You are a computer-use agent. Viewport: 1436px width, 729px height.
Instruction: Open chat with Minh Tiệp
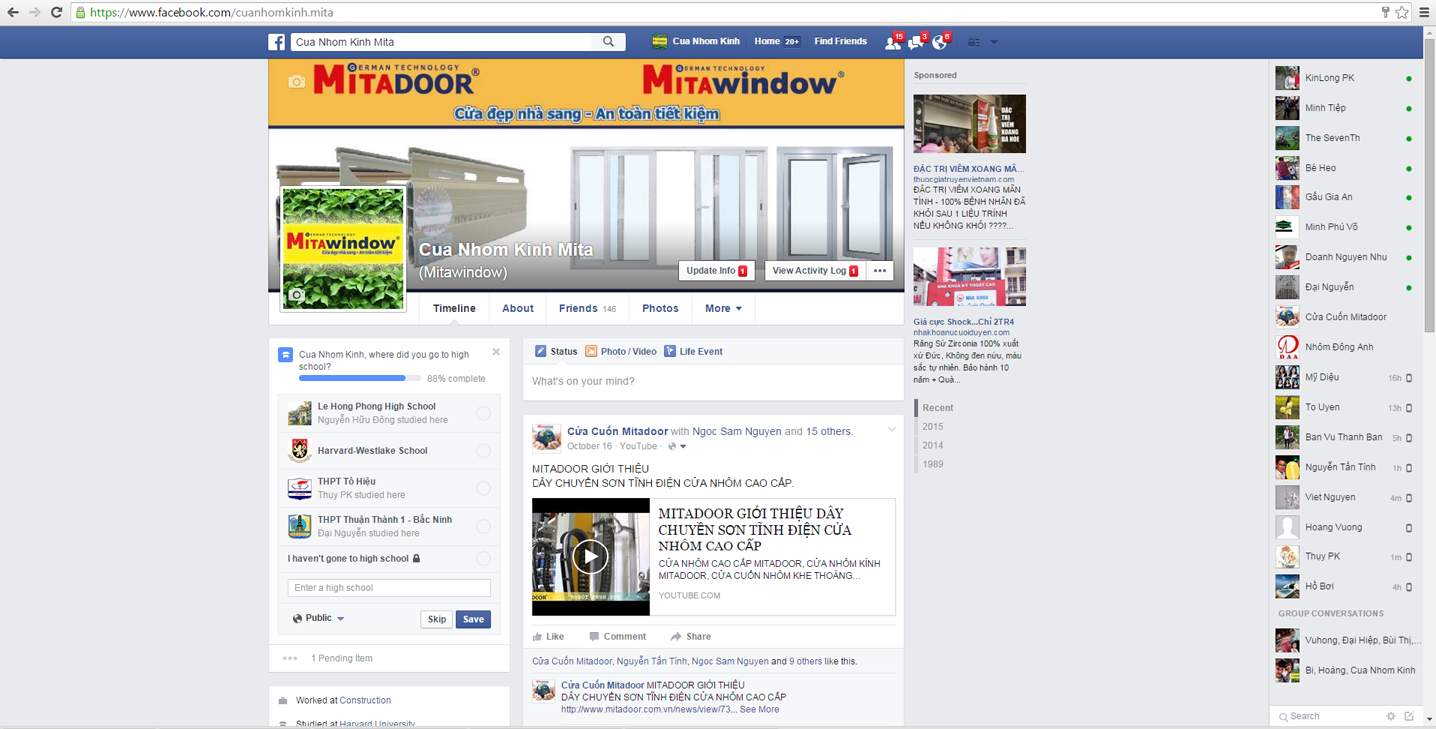1345,108
